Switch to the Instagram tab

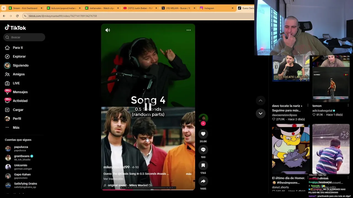209,8
